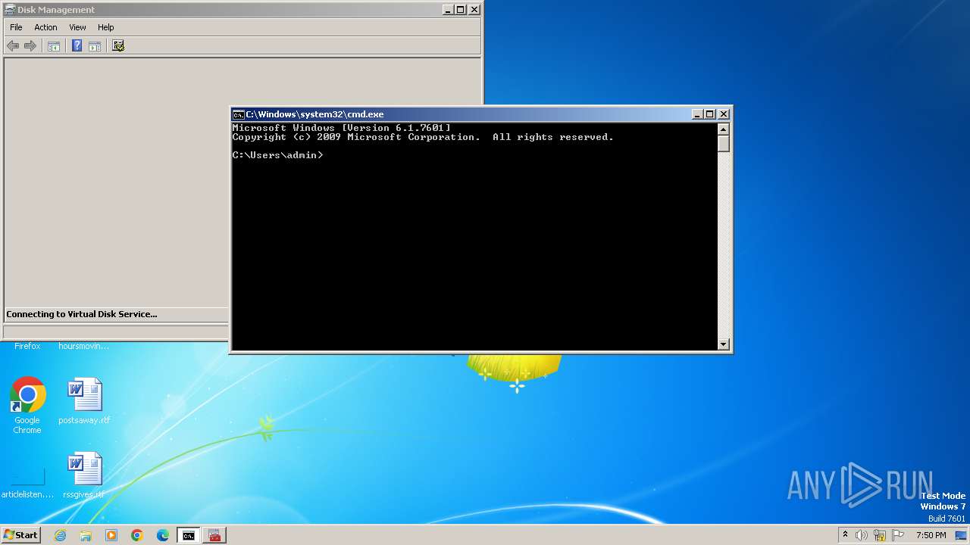970x545 pixels.
Task: Minimize the cmd.exe window
Action: [x=697, y=114]
